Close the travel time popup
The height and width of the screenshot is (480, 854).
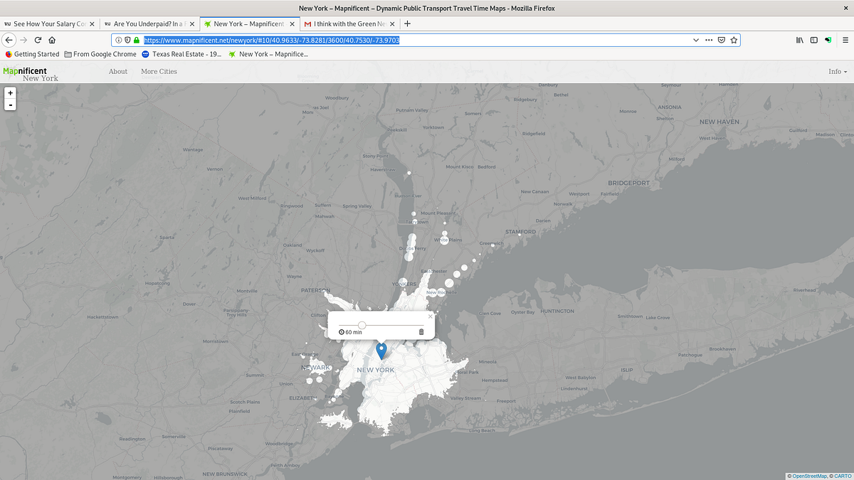(430, 316)
